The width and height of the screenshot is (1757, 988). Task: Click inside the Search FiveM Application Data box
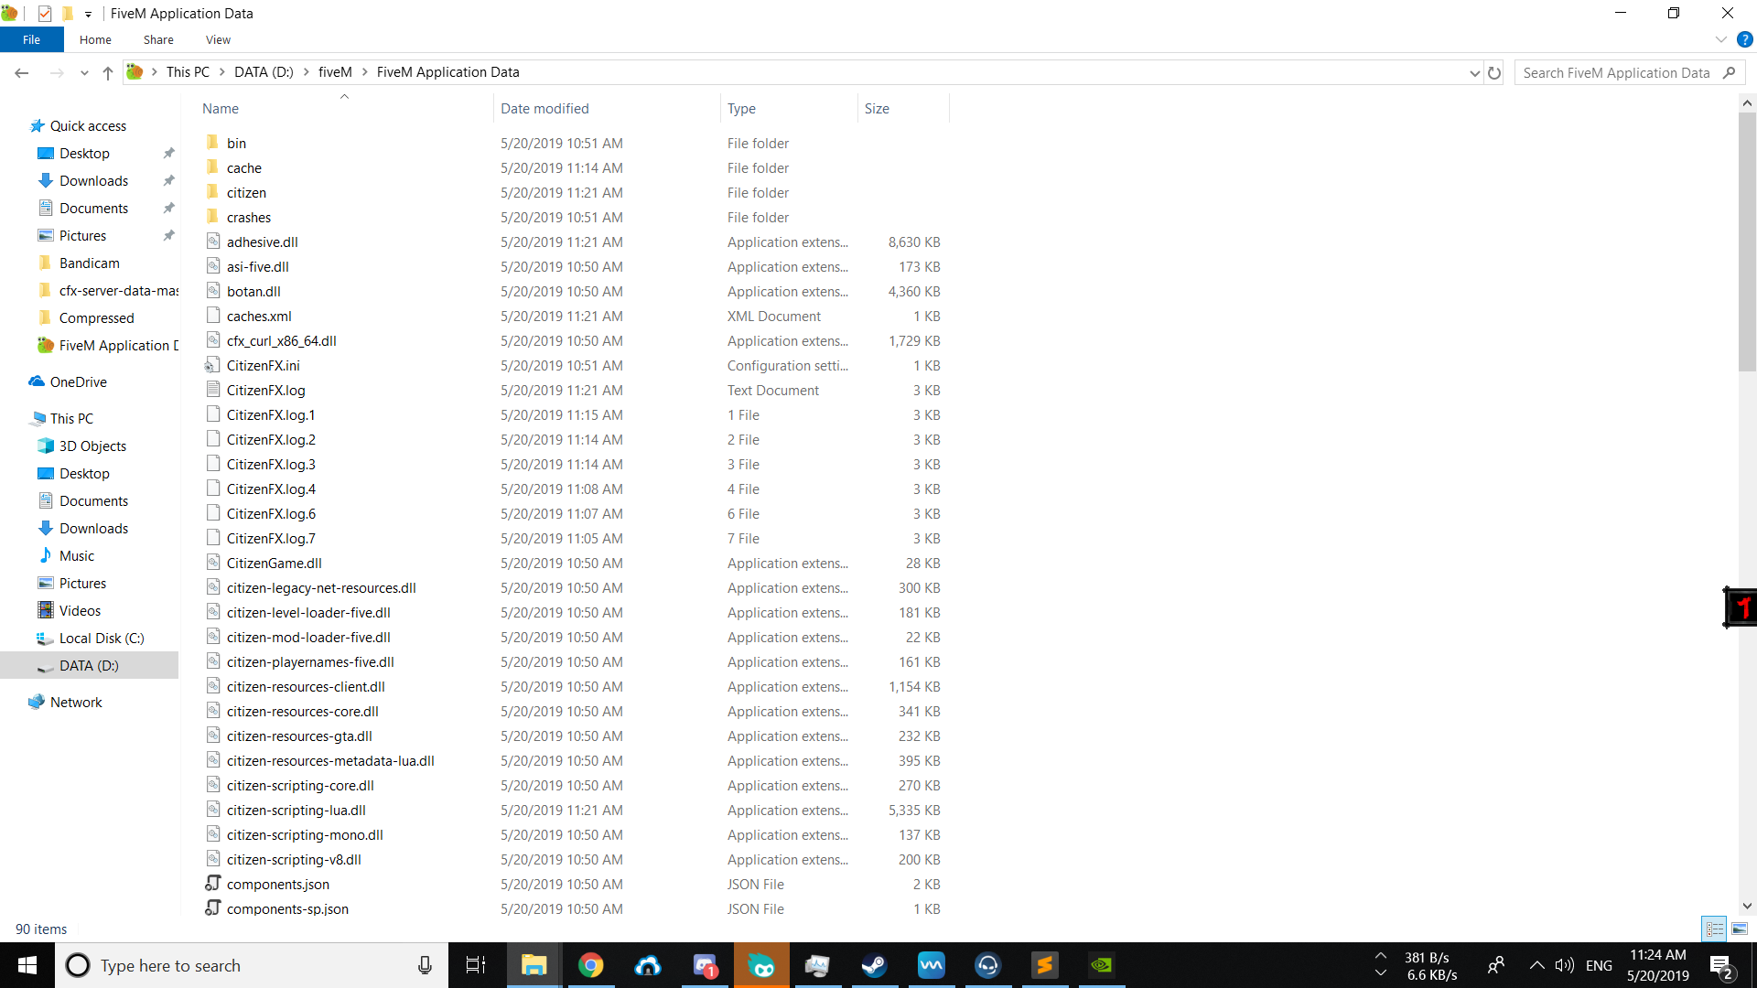[x=1620, y=72]
